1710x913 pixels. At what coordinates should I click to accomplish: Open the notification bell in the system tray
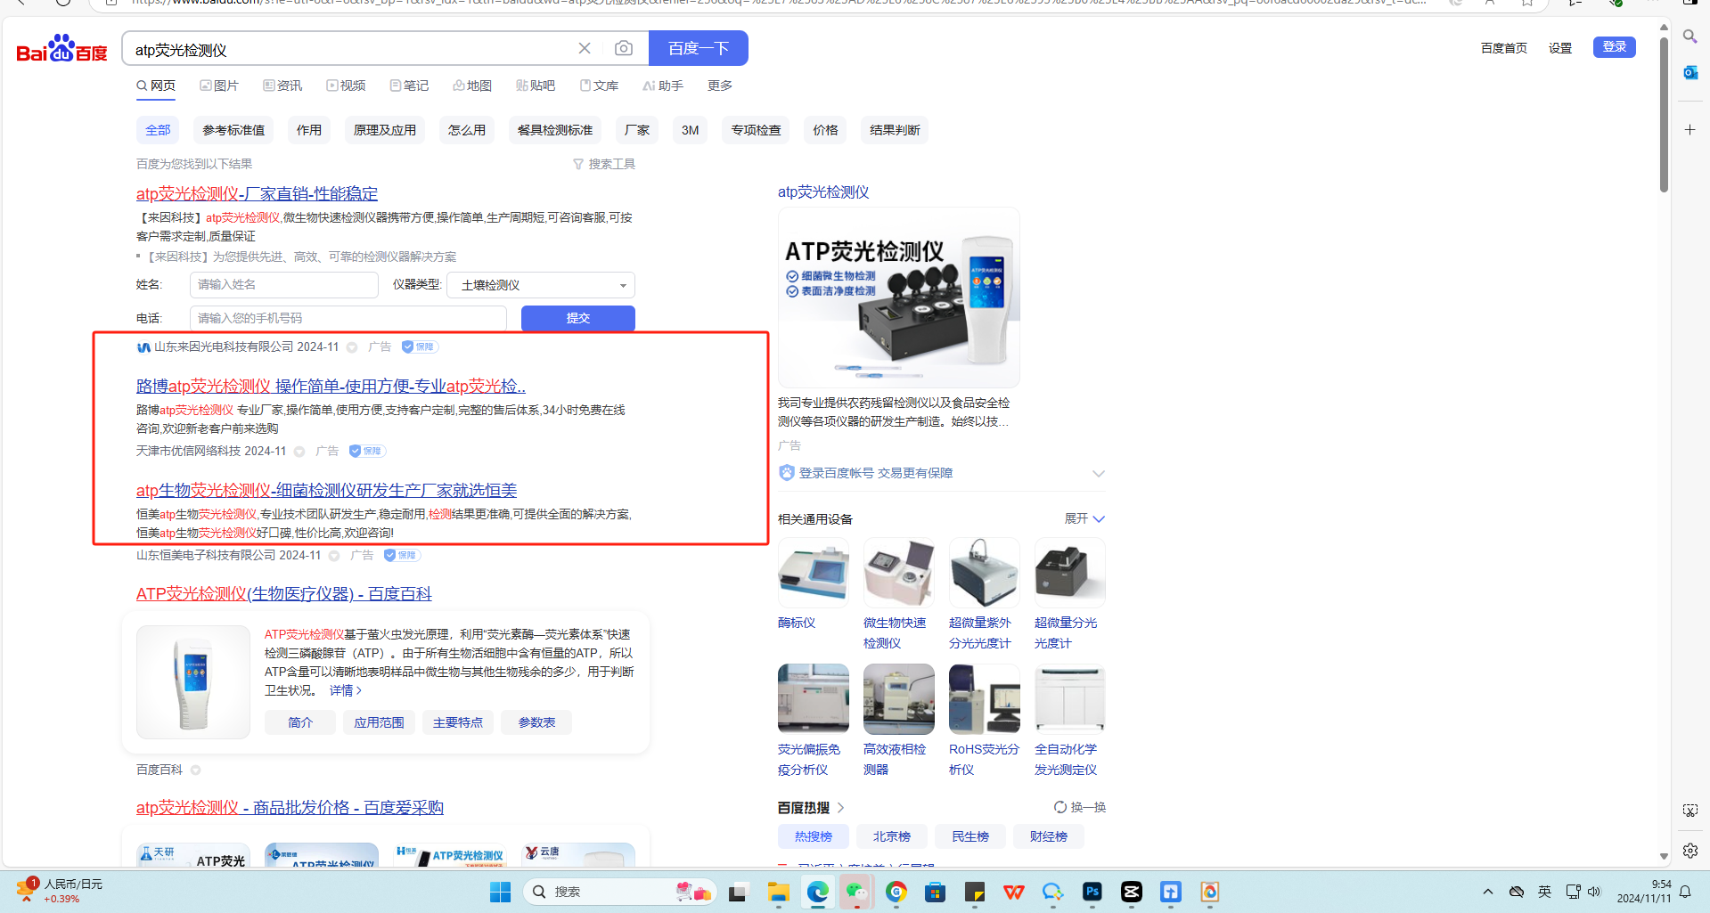[x=1685, y=892]
